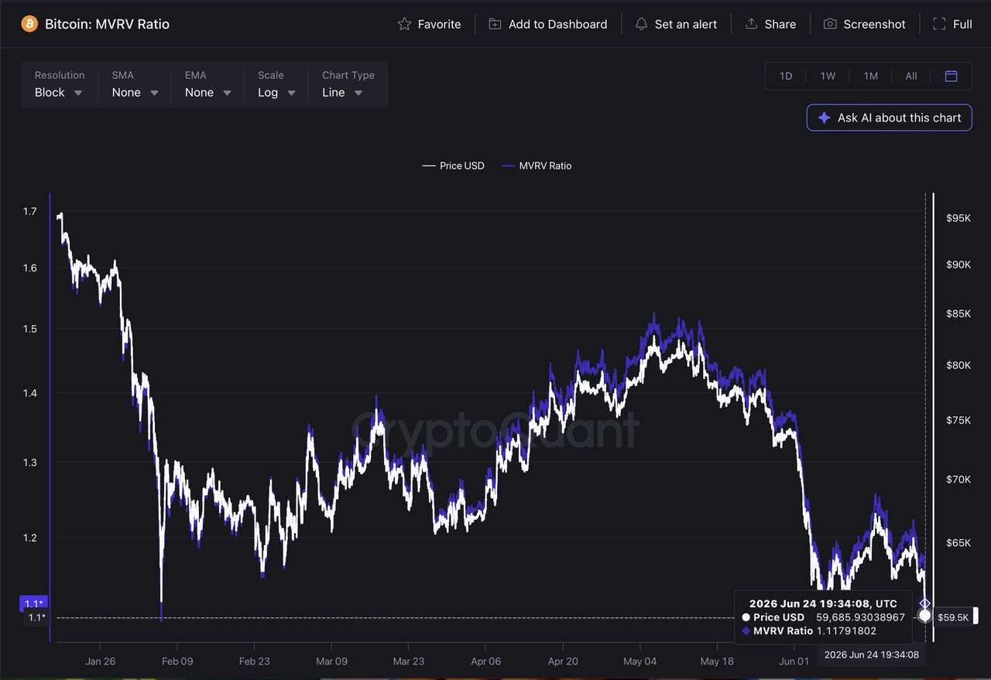The width and height of the screenshot is (991, 680).
Task: Open the SMA dropdown set to None
Action: pos(135,84)
